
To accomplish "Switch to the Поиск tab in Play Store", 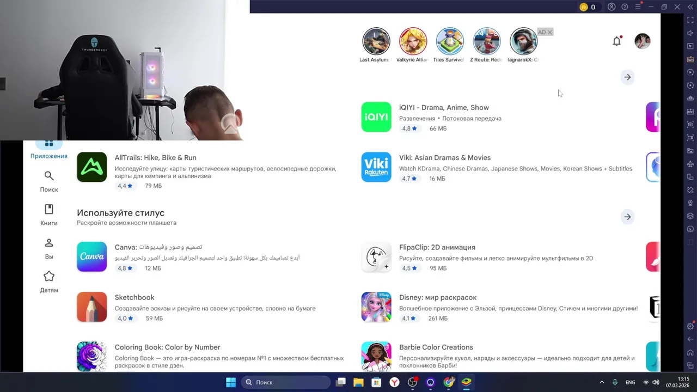I will point(49,181).
